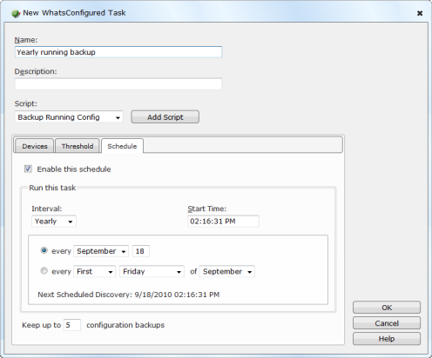Click the OK button
Image resolution: width=432 pixels, height=358 pixels.
(x=387, y=308)
